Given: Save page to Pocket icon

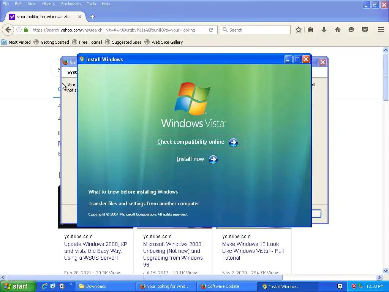Looking at the screenshot, I should pyautogui.click(x=365, y=30).
